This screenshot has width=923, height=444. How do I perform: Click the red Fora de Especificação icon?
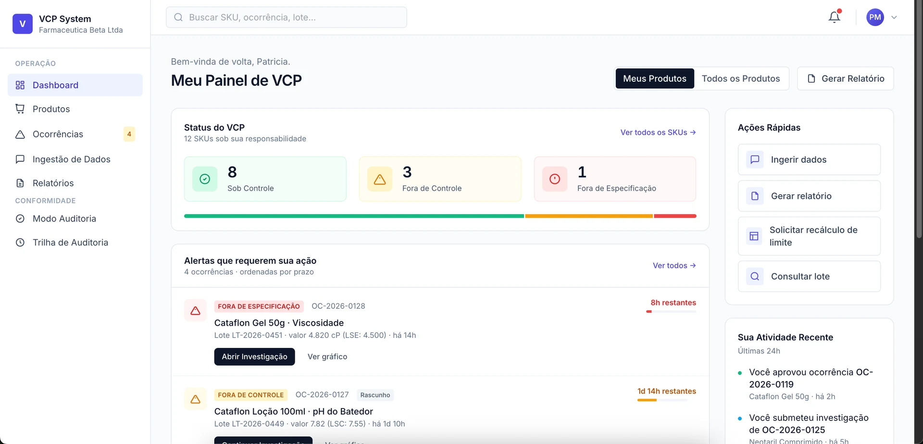pyautogui.click(x=555, y=179)
